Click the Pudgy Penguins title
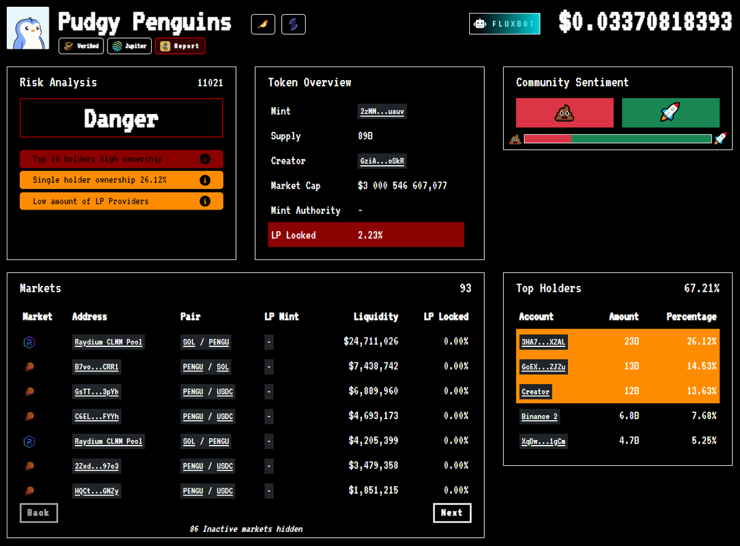Image resolution: width=740 pixels, height=546 pixels. click(145, 22)
